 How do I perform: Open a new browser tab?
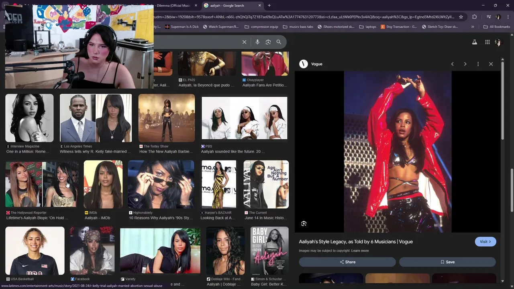(x=269, y=6)
